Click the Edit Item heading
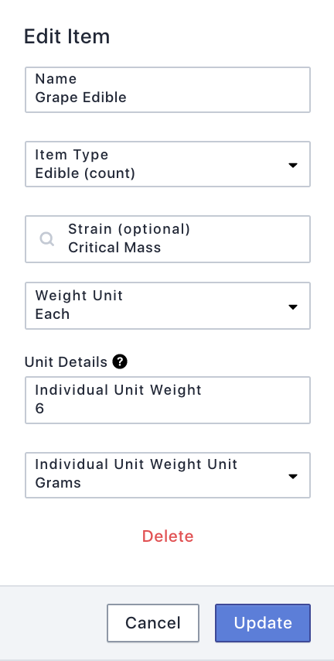The height and width of the screenshot is (661, 334). 66,36
